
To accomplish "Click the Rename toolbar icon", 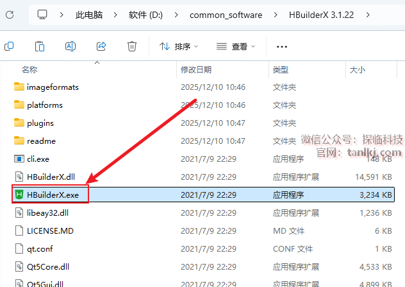I will click(70, 46).
